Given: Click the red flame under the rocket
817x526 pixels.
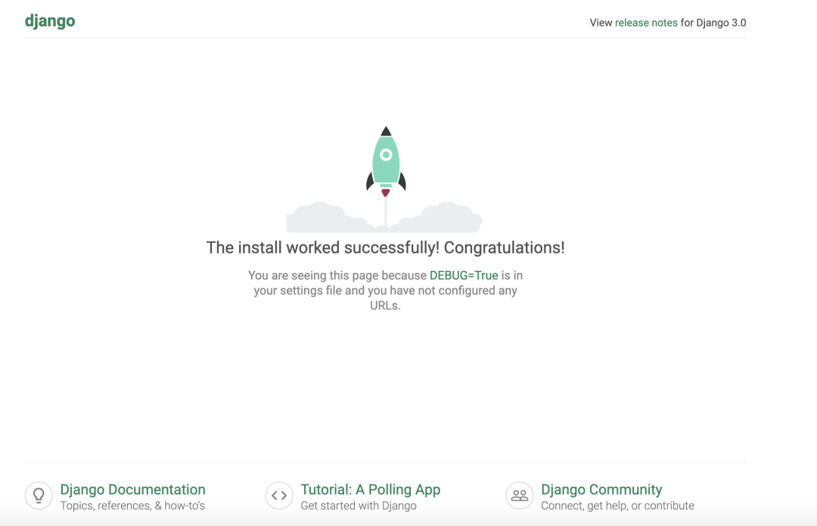Looking at the screenshot, I should 386,193.
